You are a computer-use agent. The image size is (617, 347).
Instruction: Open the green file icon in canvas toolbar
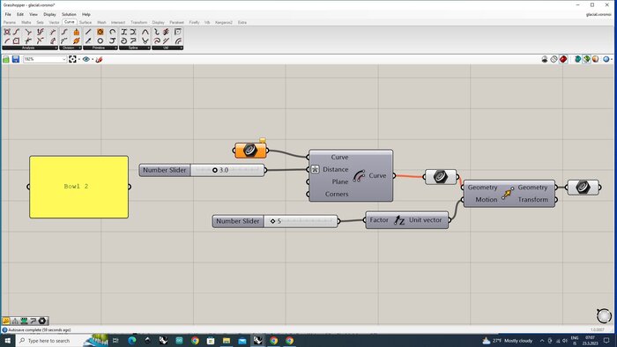6,59
